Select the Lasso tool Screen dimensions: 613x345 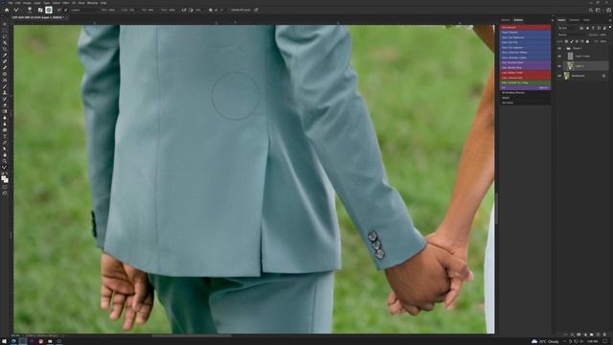[x=5, y=36]
